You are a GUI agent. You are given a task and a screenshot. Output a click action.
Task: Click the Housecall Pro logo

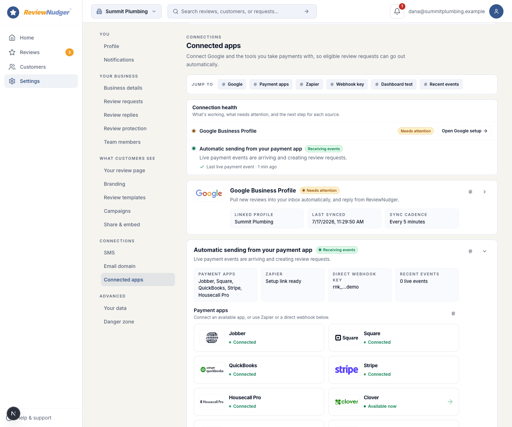tap(212, 402)
